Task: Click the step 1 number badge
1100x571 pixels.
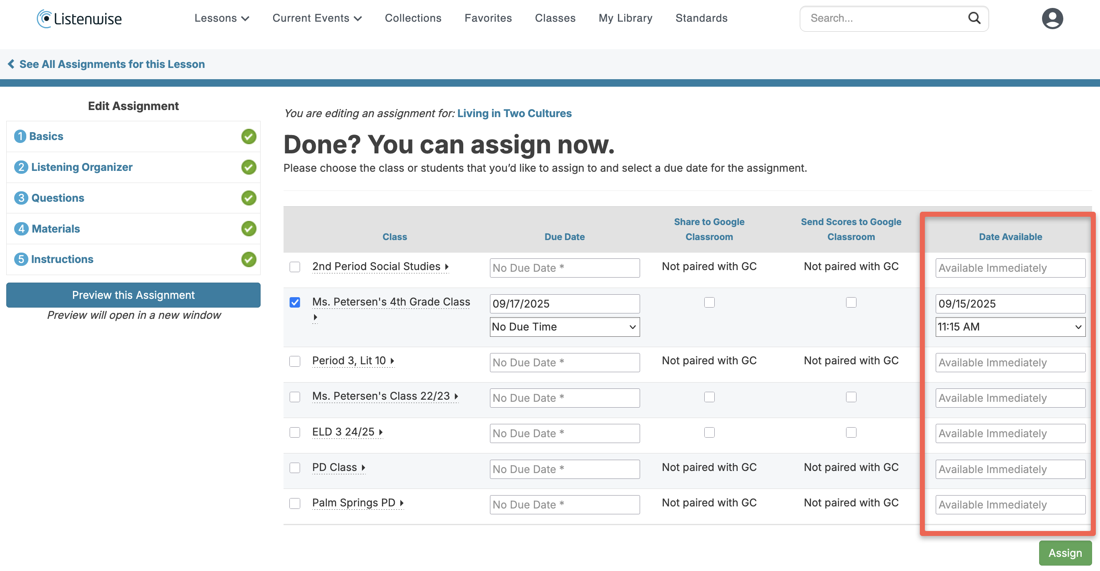Action: (20, 137)
